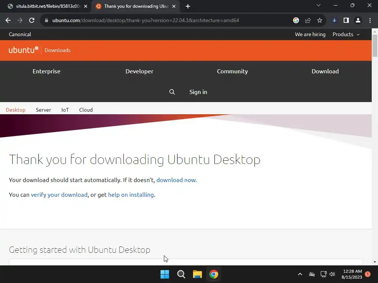Reload the Ubuntu download page
The image size is (378, 283).
32,21
